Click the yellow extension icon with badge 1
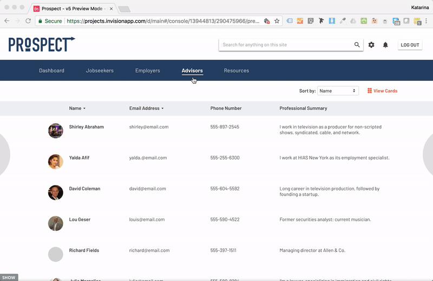Screen dimensions: 433x281 [x=417, y=22]
